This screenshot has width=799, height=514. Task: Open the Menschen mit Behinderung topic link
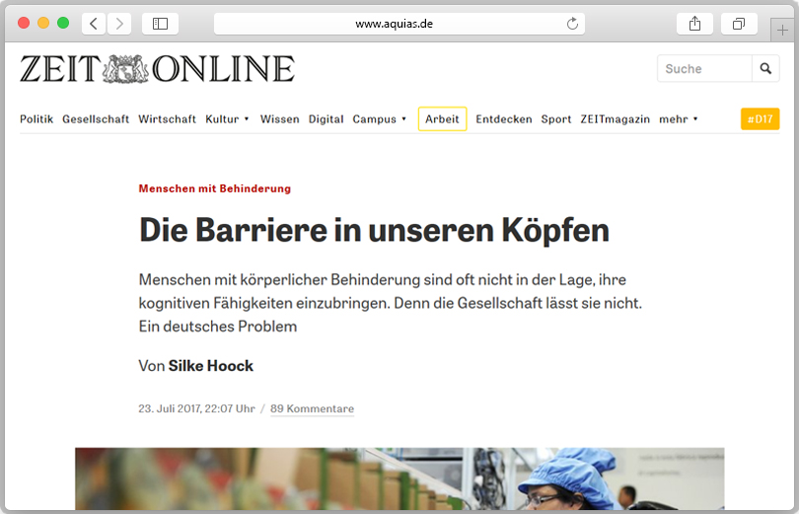pyautogui.click(x=214, y=188)
